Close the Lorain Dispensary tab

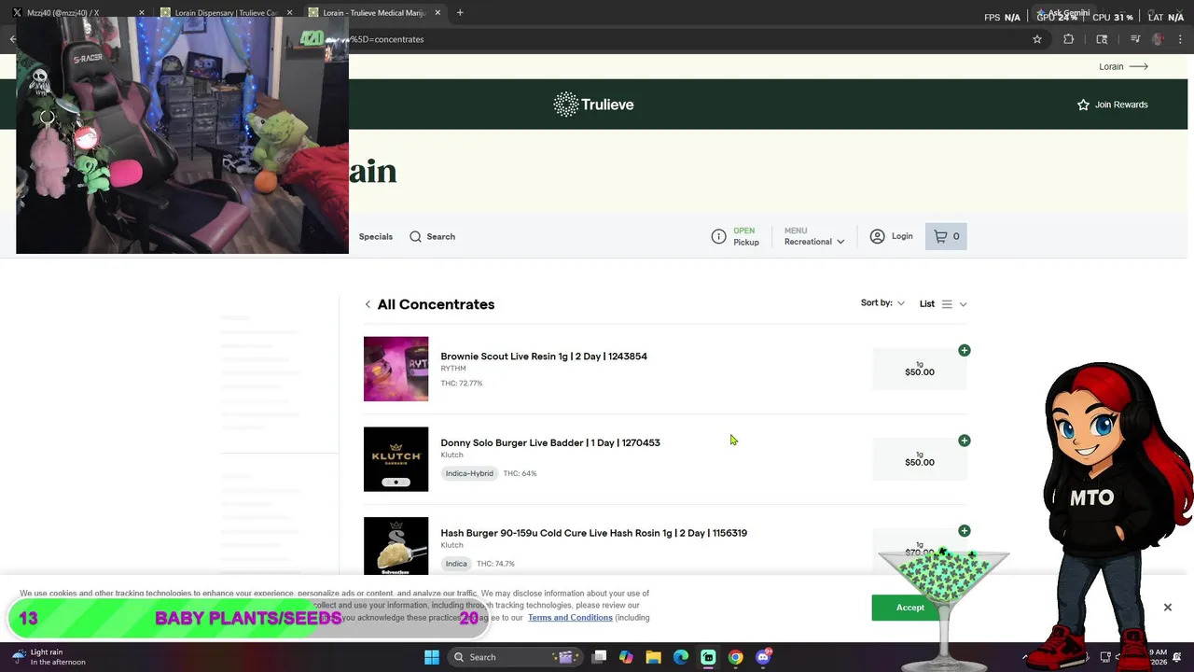(289, 13)
